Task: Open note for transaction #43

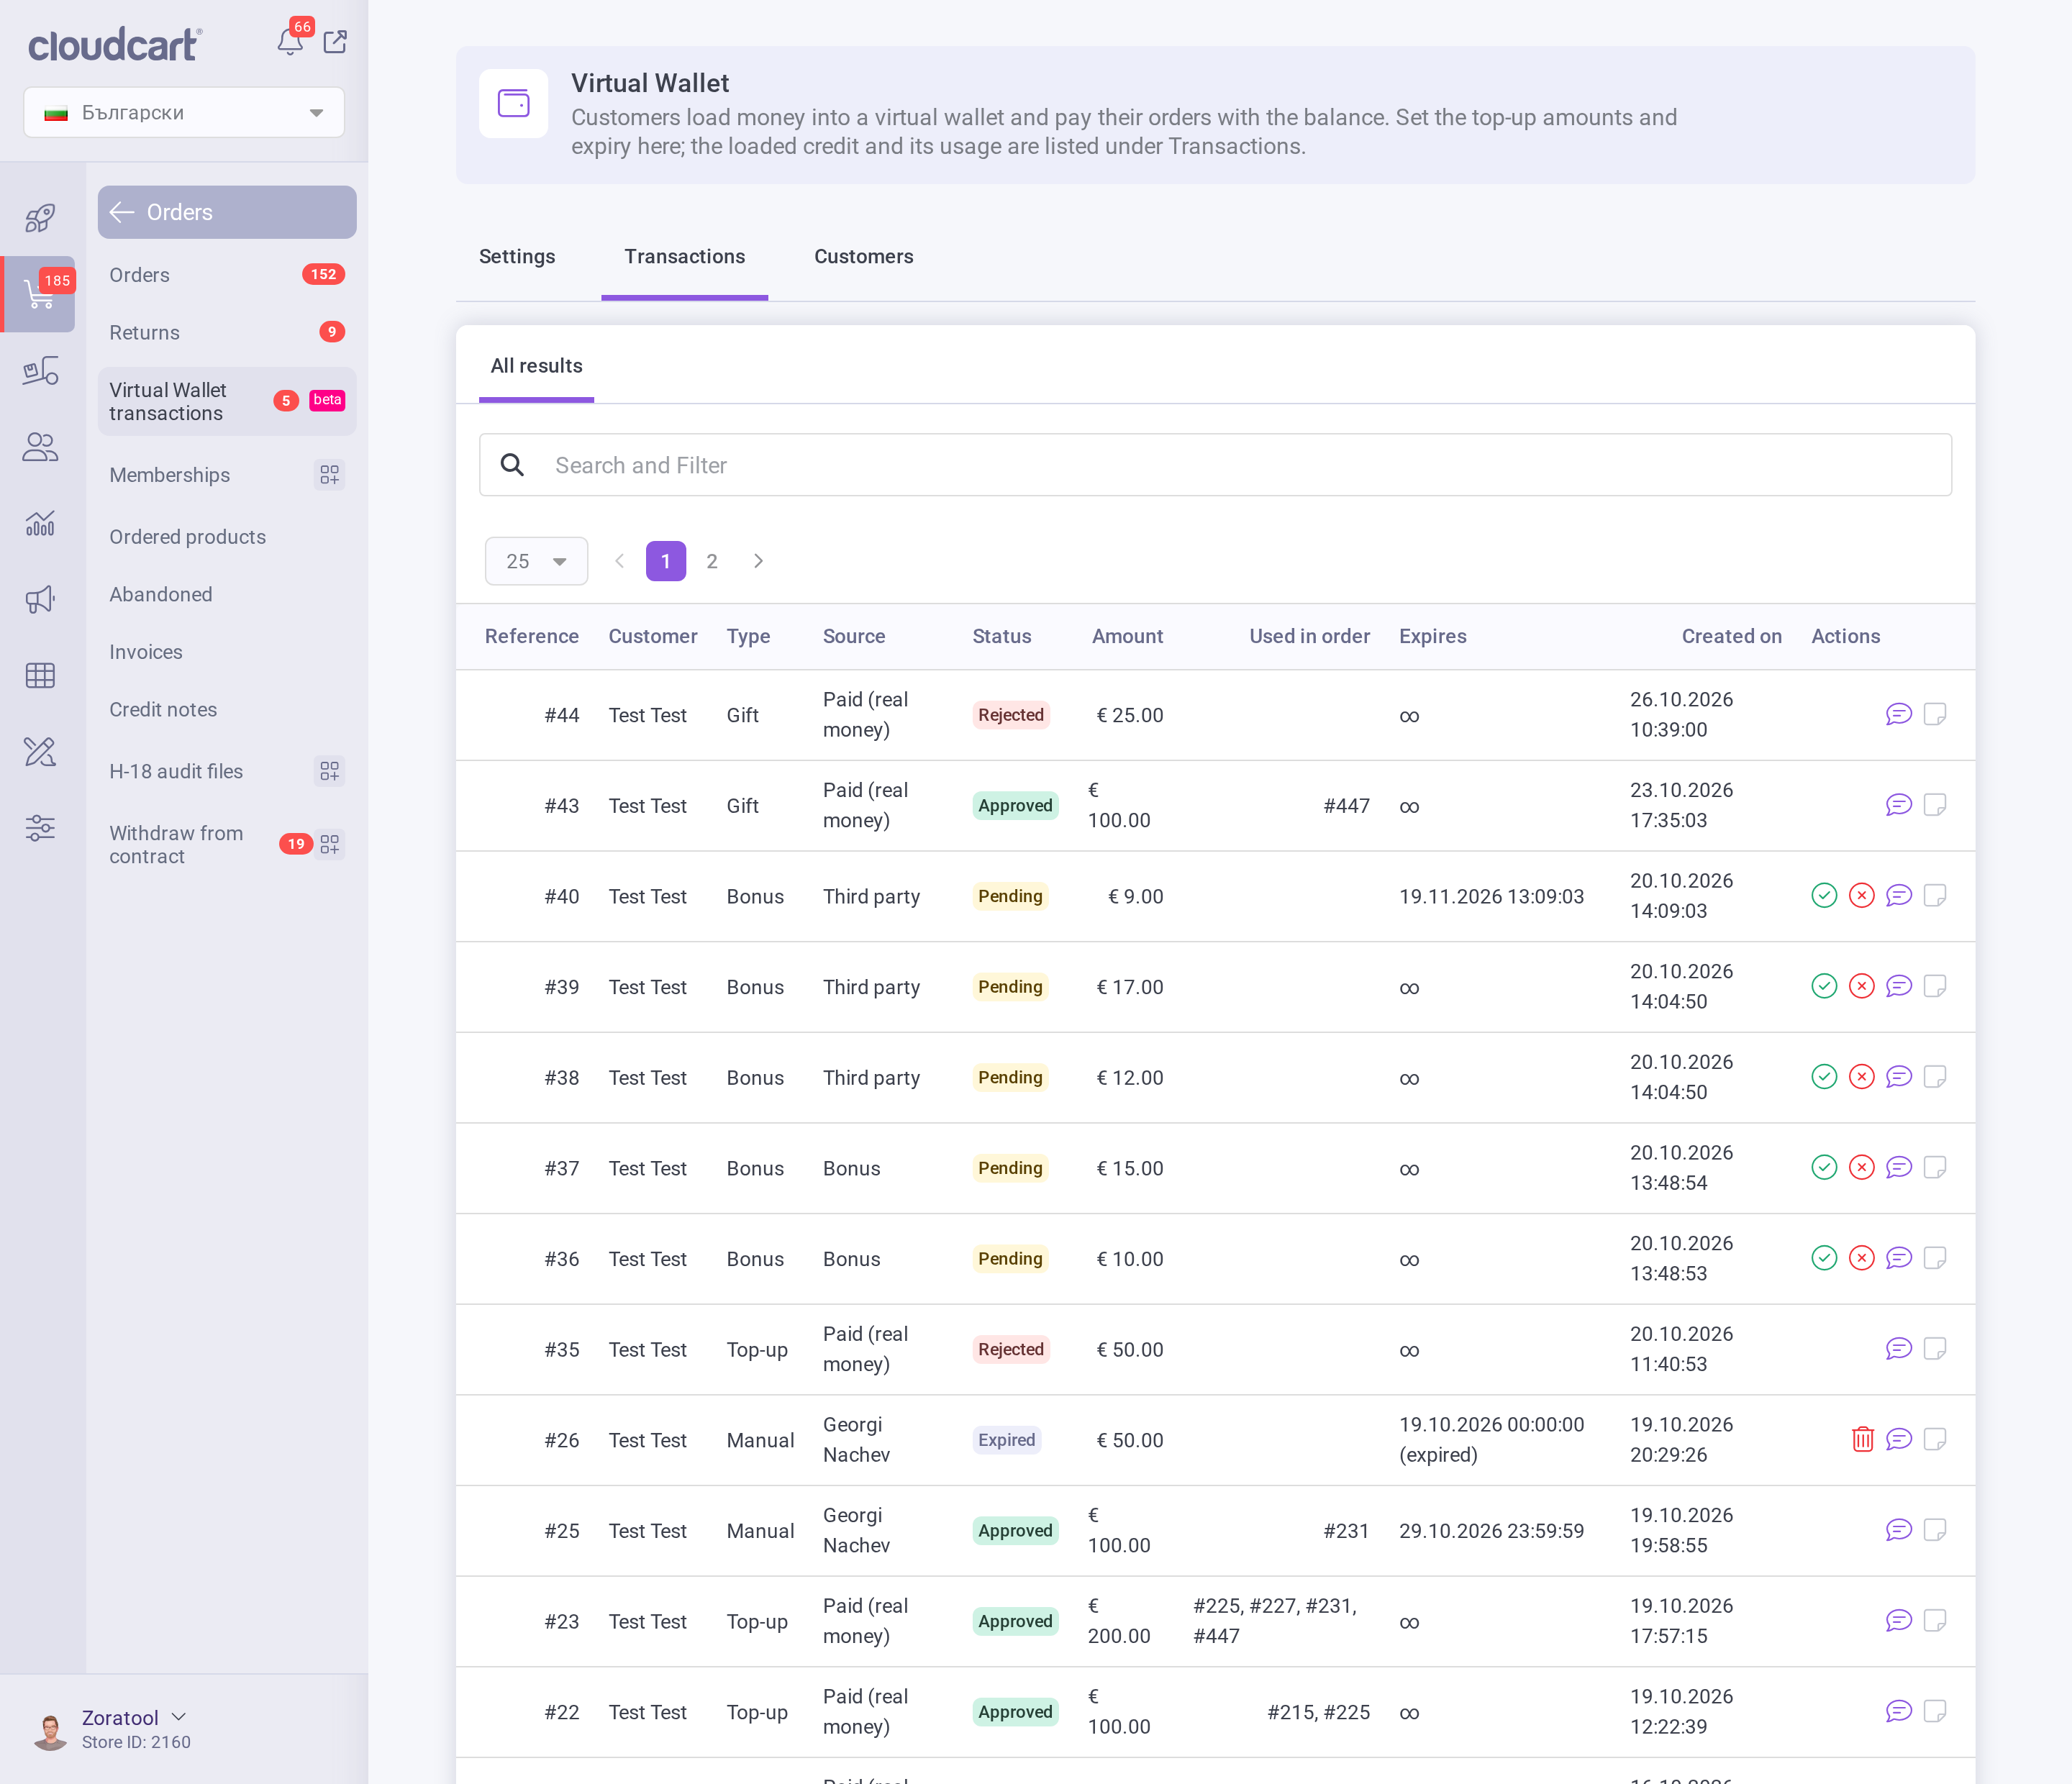Action: point(1935,806)
